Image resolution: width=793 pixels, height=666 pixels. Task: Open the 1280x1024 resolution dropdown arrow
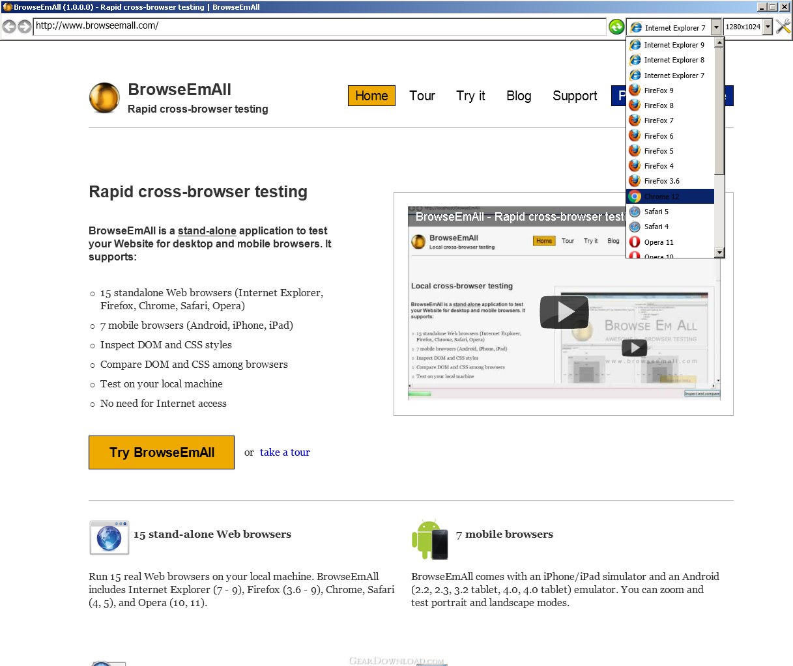pyautogui.click(x=768, y=27)
